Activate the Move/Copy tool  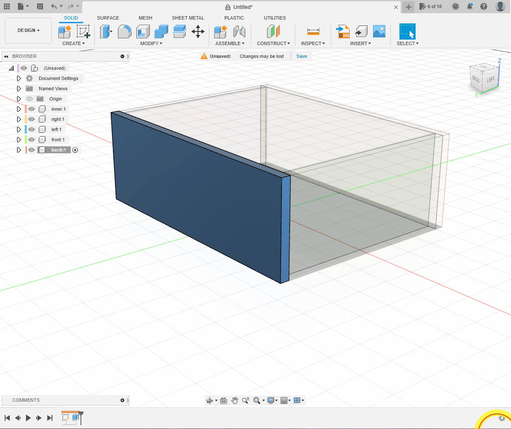[x=198, y=31]
